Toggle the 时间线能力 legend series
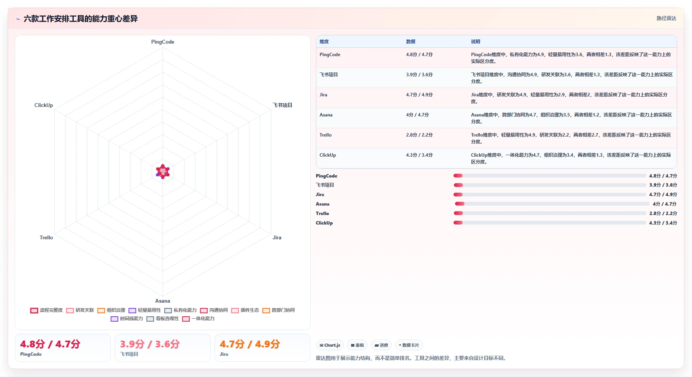692x377 pixels. [127, 319]
